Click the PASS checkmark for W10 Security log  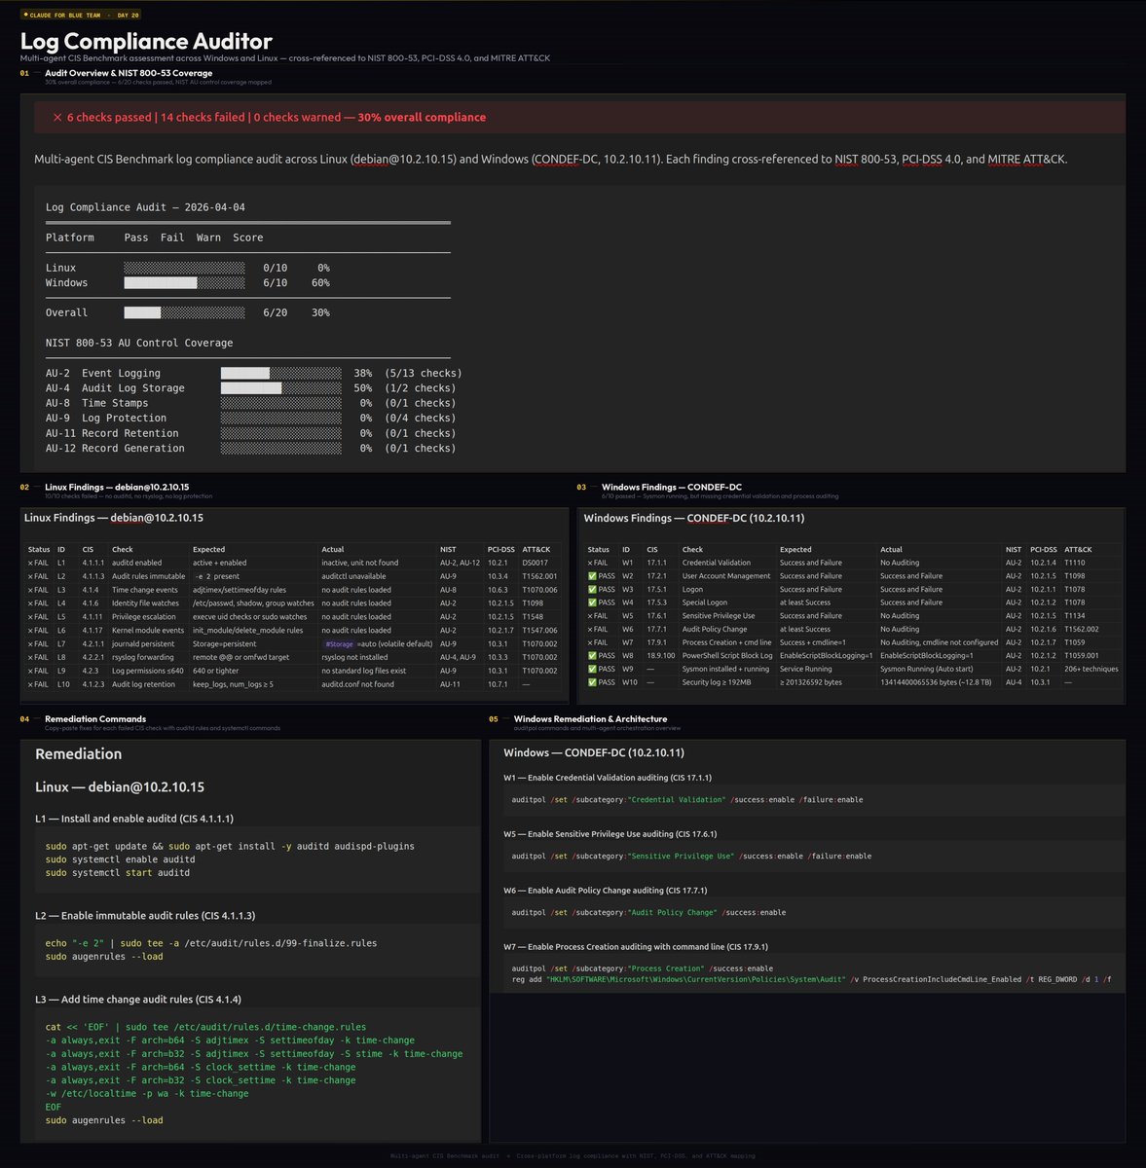592,682
